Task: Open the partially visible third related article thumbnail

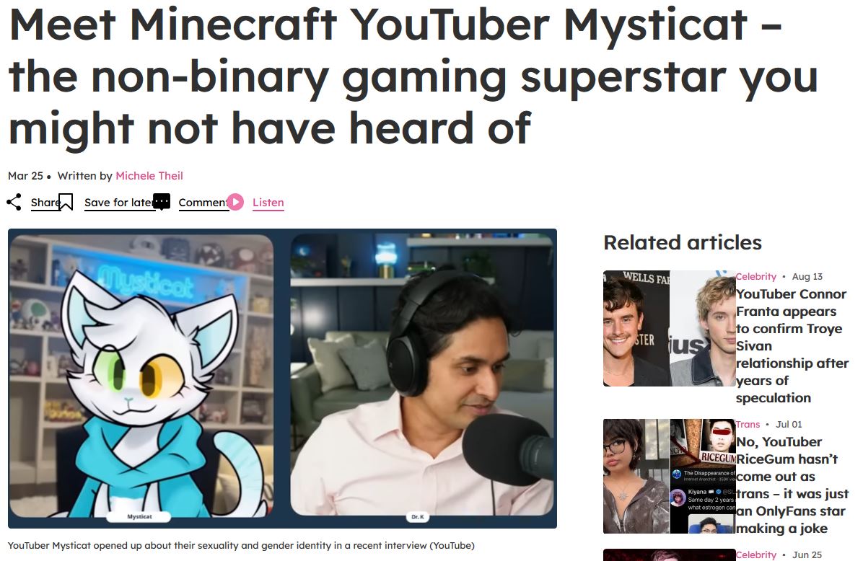Action: coord(670,555)
